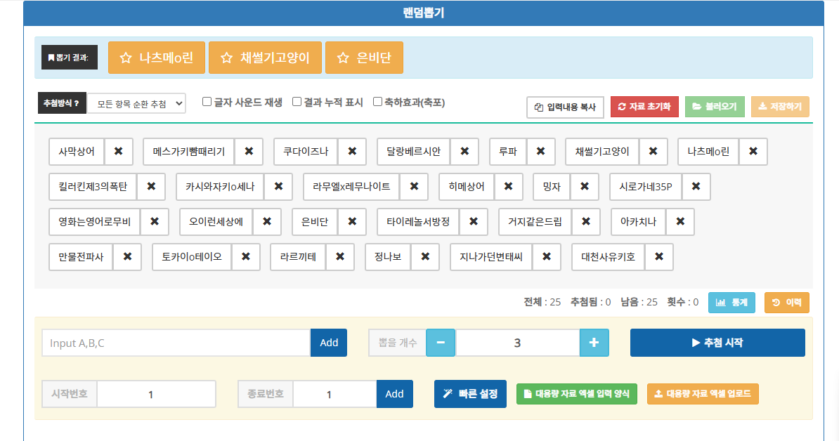The image size is (839, 441).
Task: Open 빠른 설정 quick settings
Action: 470,394
